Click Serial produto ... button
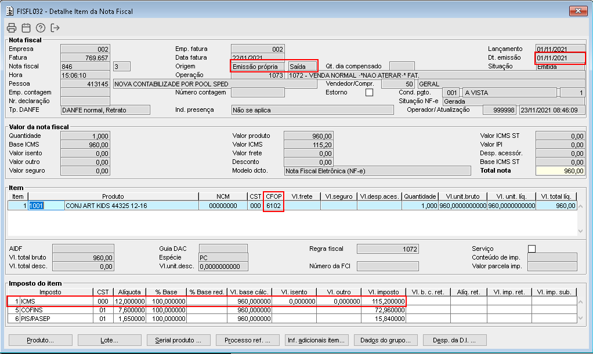This screenshot has height=354, width=593. pyautogui.click(x=178, y=340)
